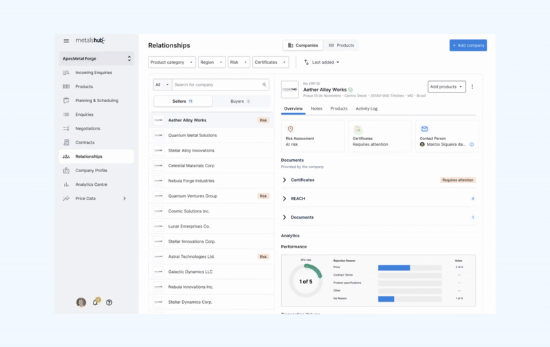The image size is (550, 347).
Task: Open the help question mark icon
Action: point(109,302)
